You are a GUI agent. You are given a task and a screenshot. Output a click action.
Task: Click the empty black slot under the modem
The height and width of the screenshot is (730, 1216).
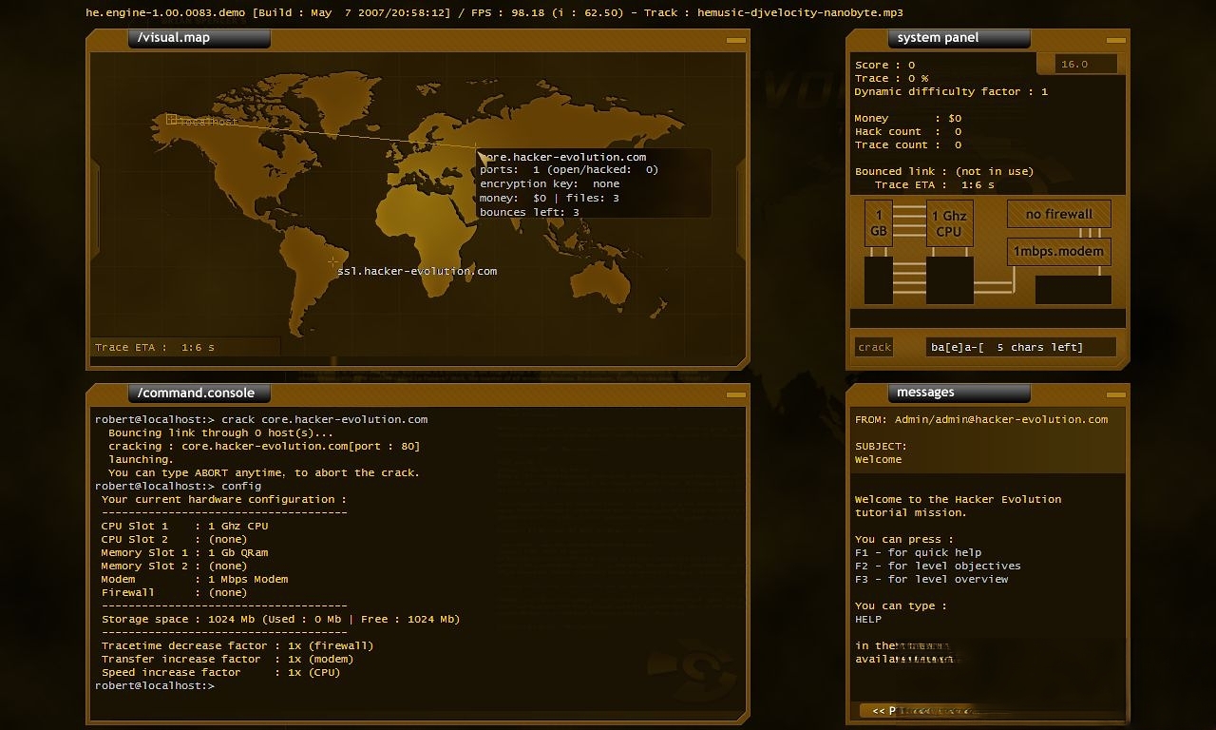point(1073,290)
